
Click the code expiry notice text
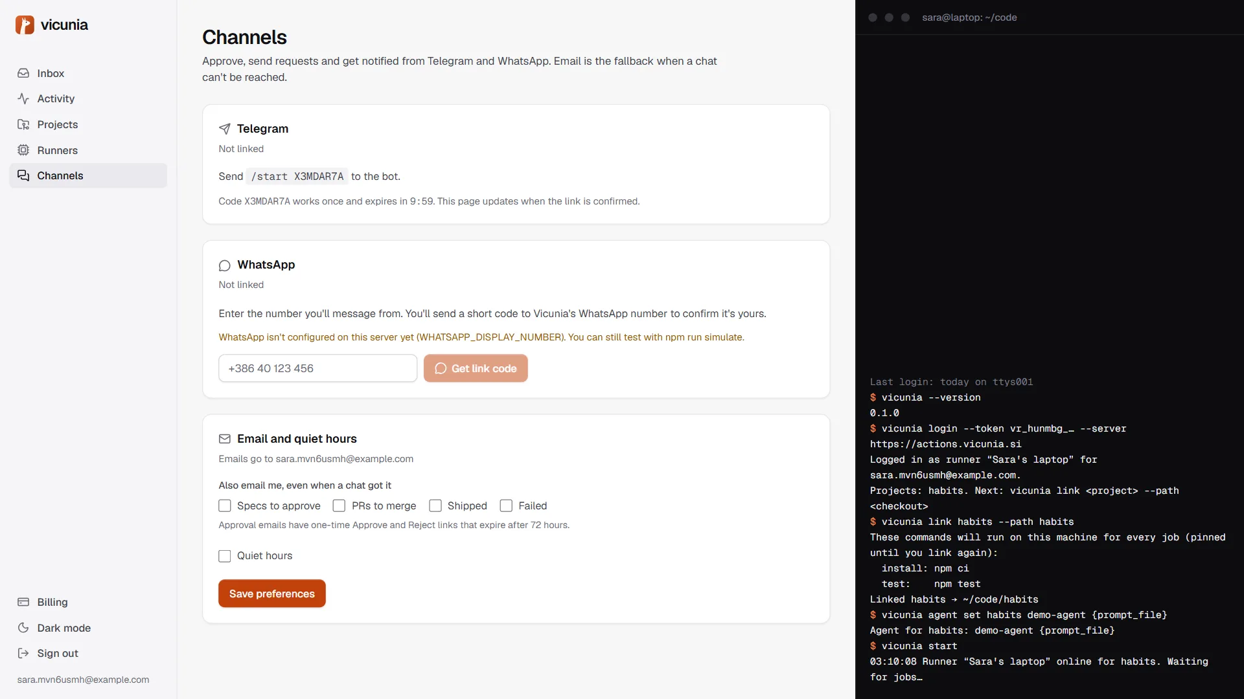(x=429, y=201)
